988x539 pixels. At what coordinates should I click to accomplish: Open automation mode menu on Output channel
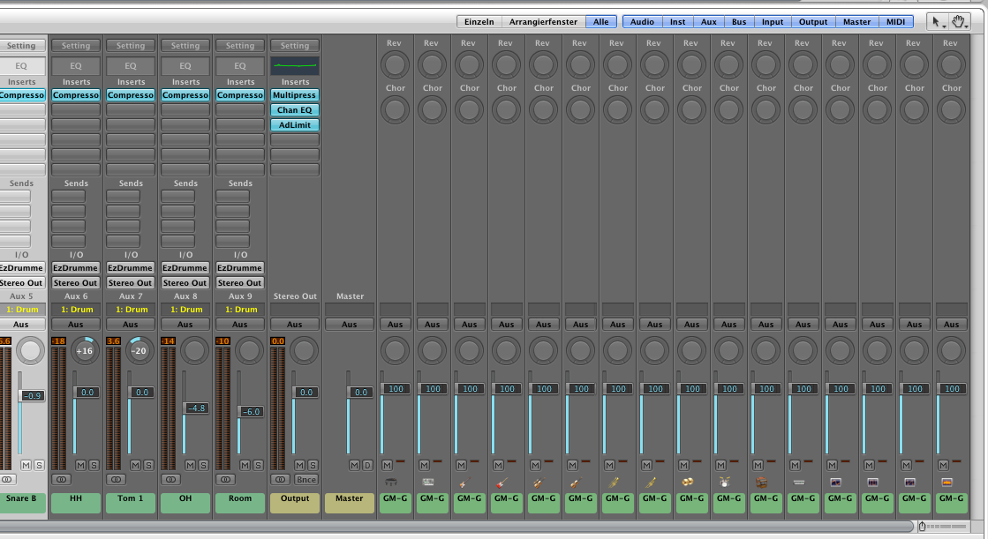[295, 325]
